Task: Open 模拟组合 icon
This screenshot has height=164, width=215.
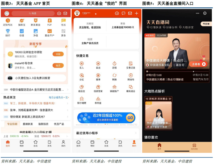Action: coord(131,87)
